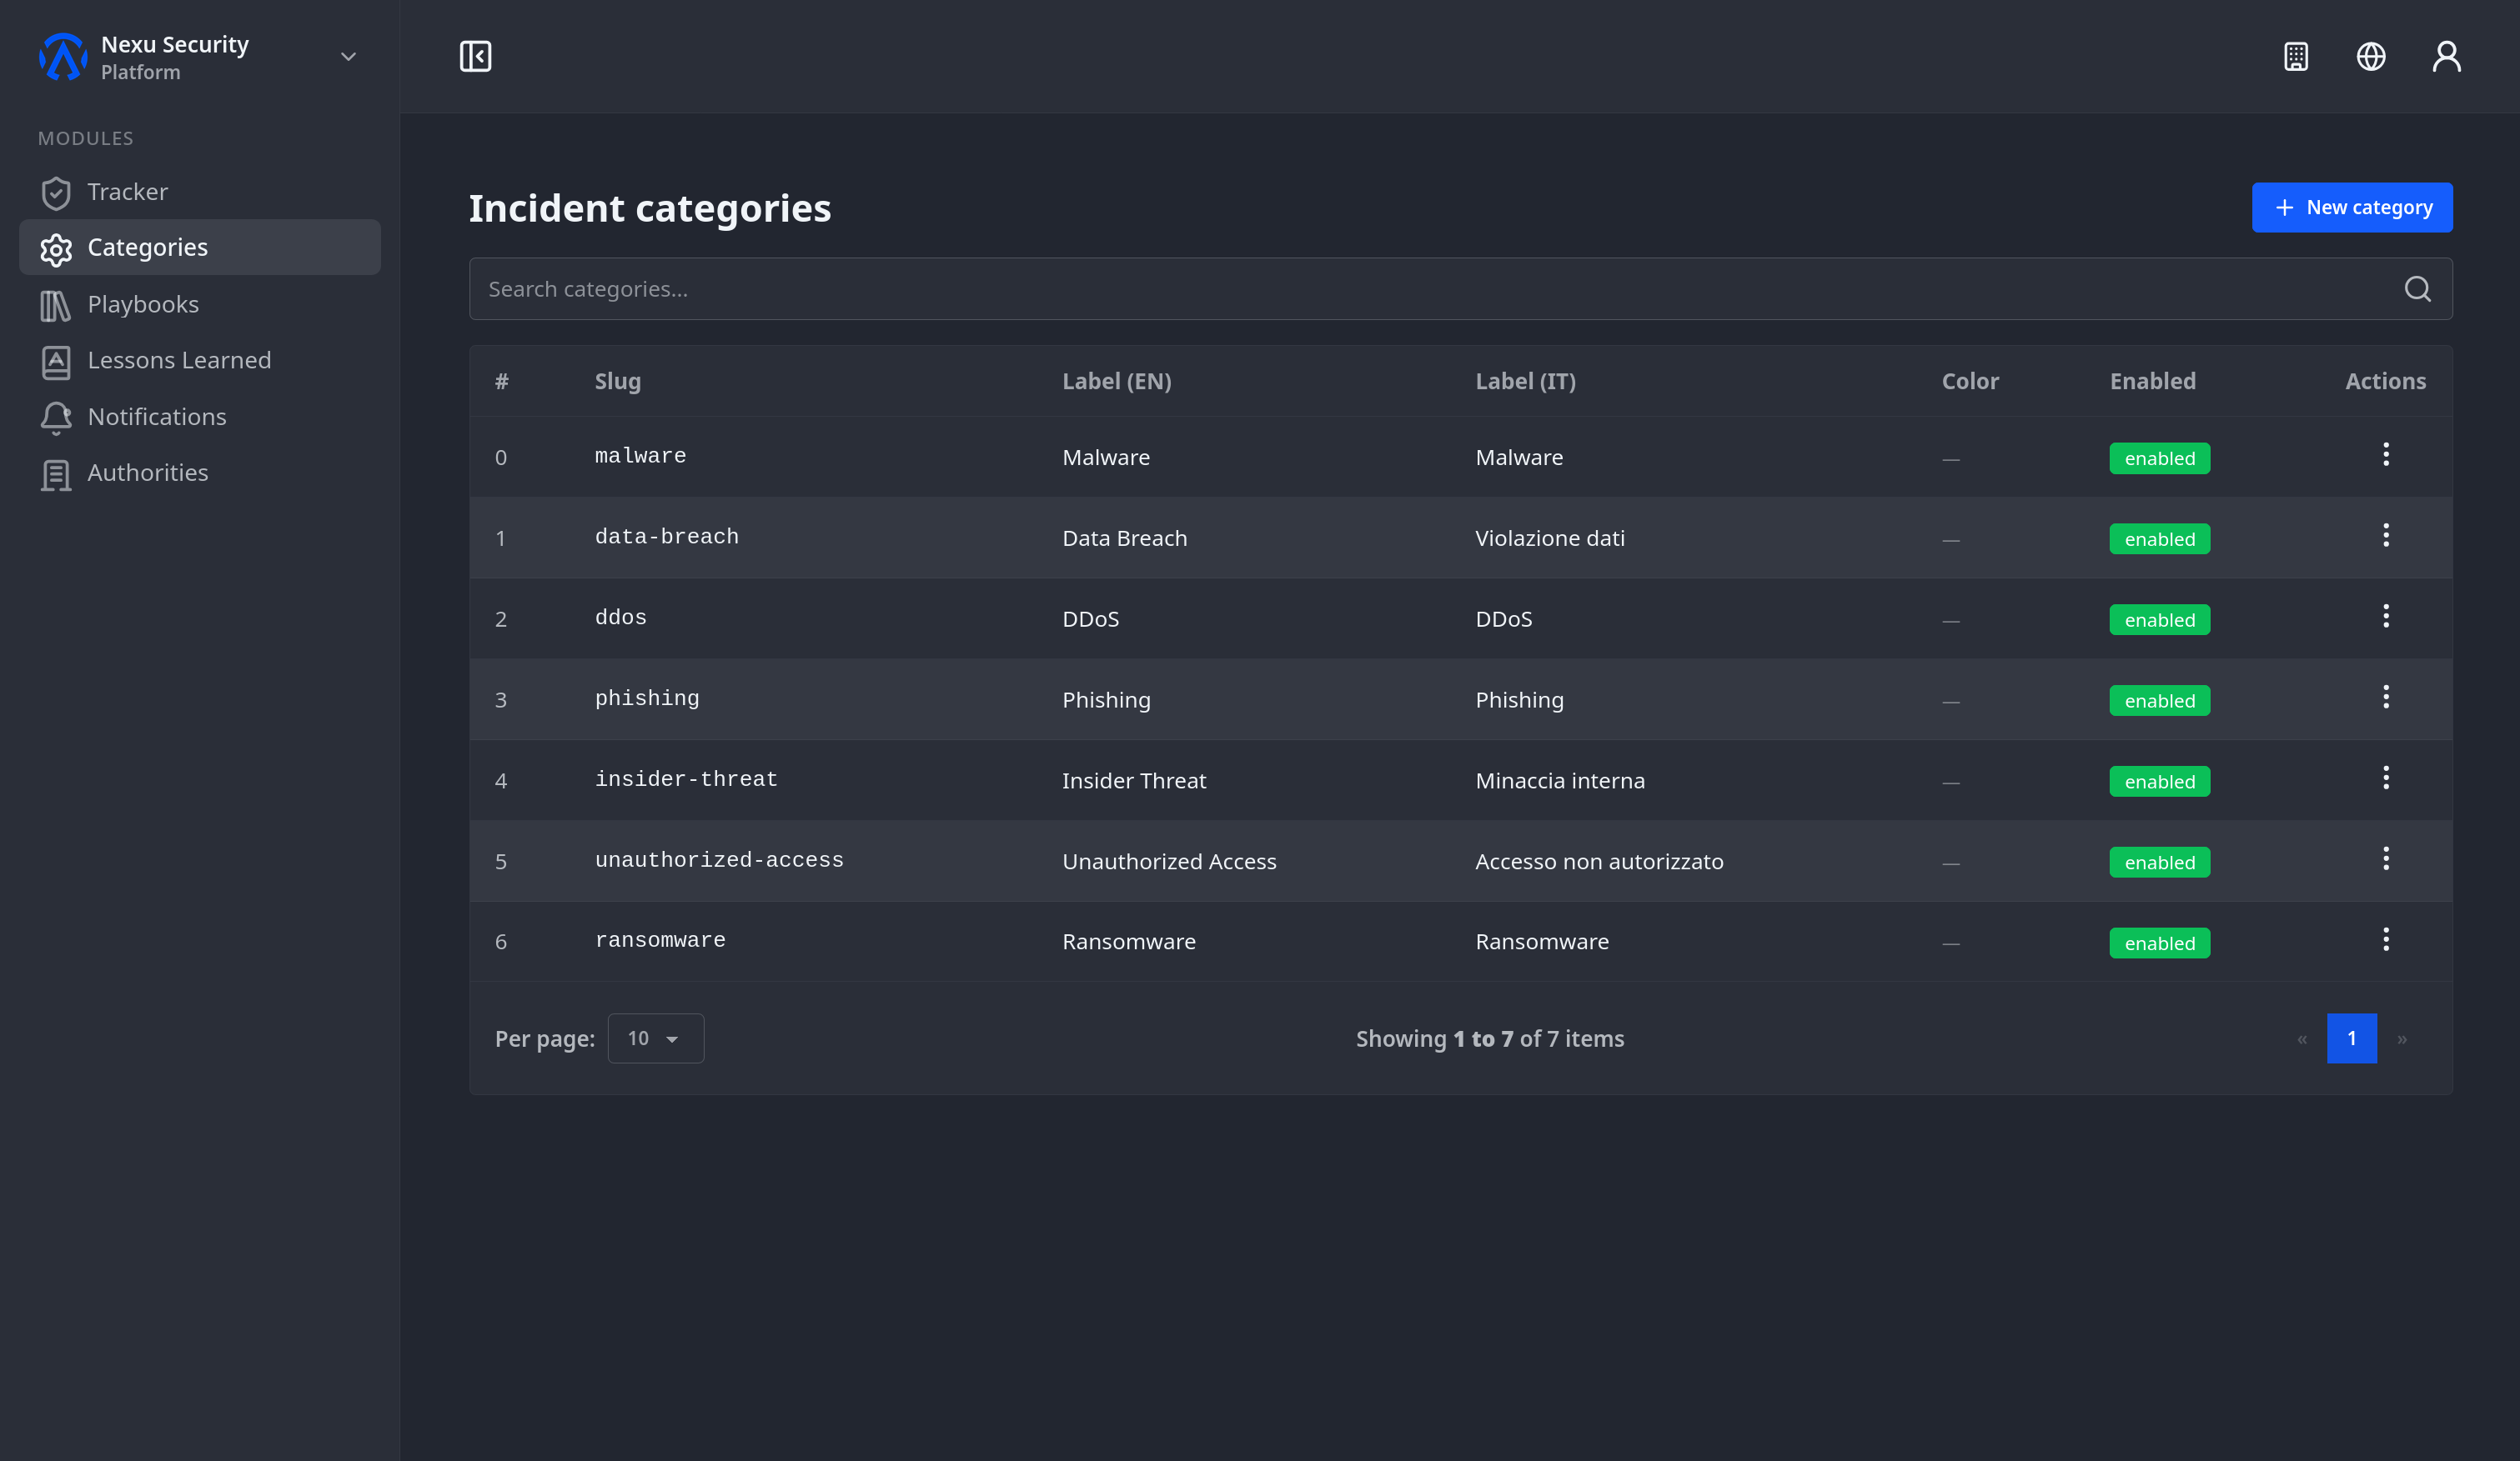Click the Incident categories heading
This screenshot has width=2520, height=1461.
[650, 209]
